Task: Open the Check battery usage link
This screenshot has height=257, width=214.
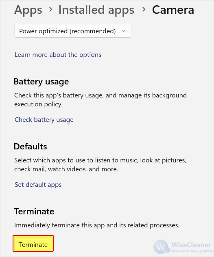Action: click(44, 120)
